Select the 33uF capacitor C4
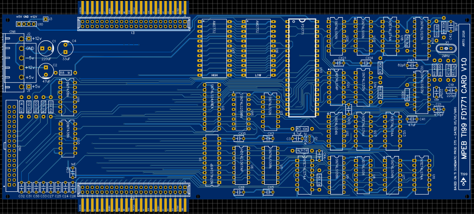 tap(66, 48)
